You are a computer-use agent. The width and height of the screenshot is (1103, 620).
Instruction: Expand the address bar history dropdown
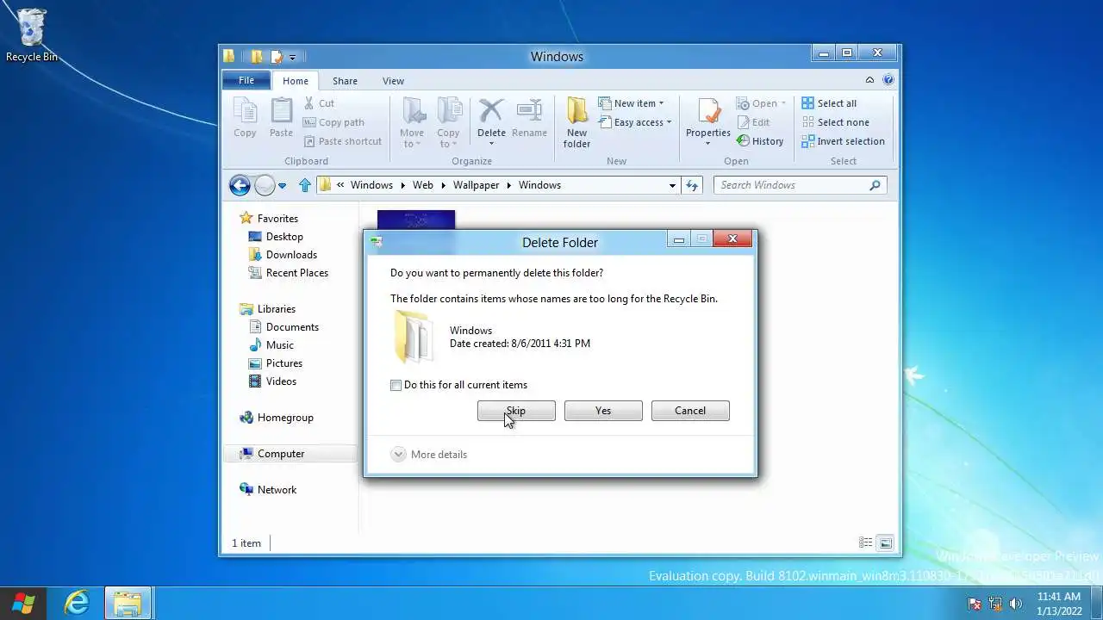pos(672,185)
